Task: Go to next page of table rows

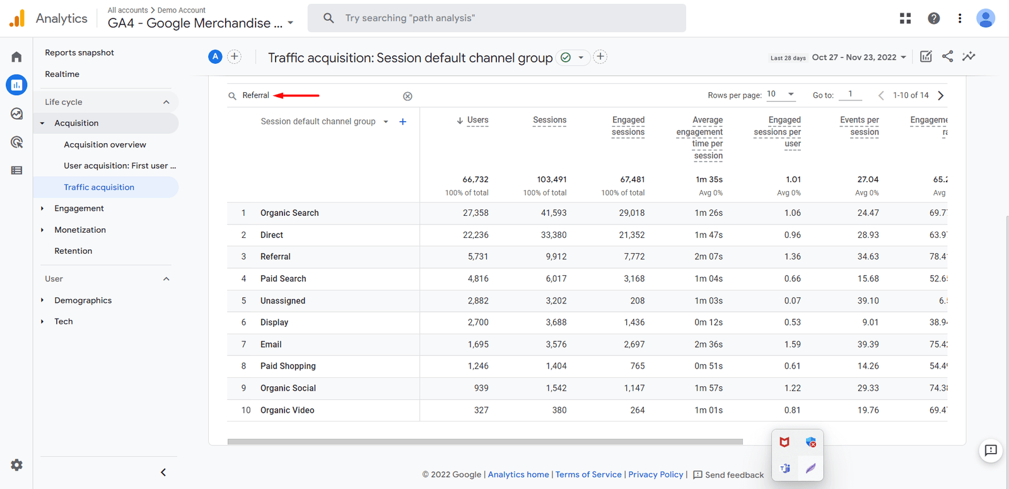Action: coord(941,95)
